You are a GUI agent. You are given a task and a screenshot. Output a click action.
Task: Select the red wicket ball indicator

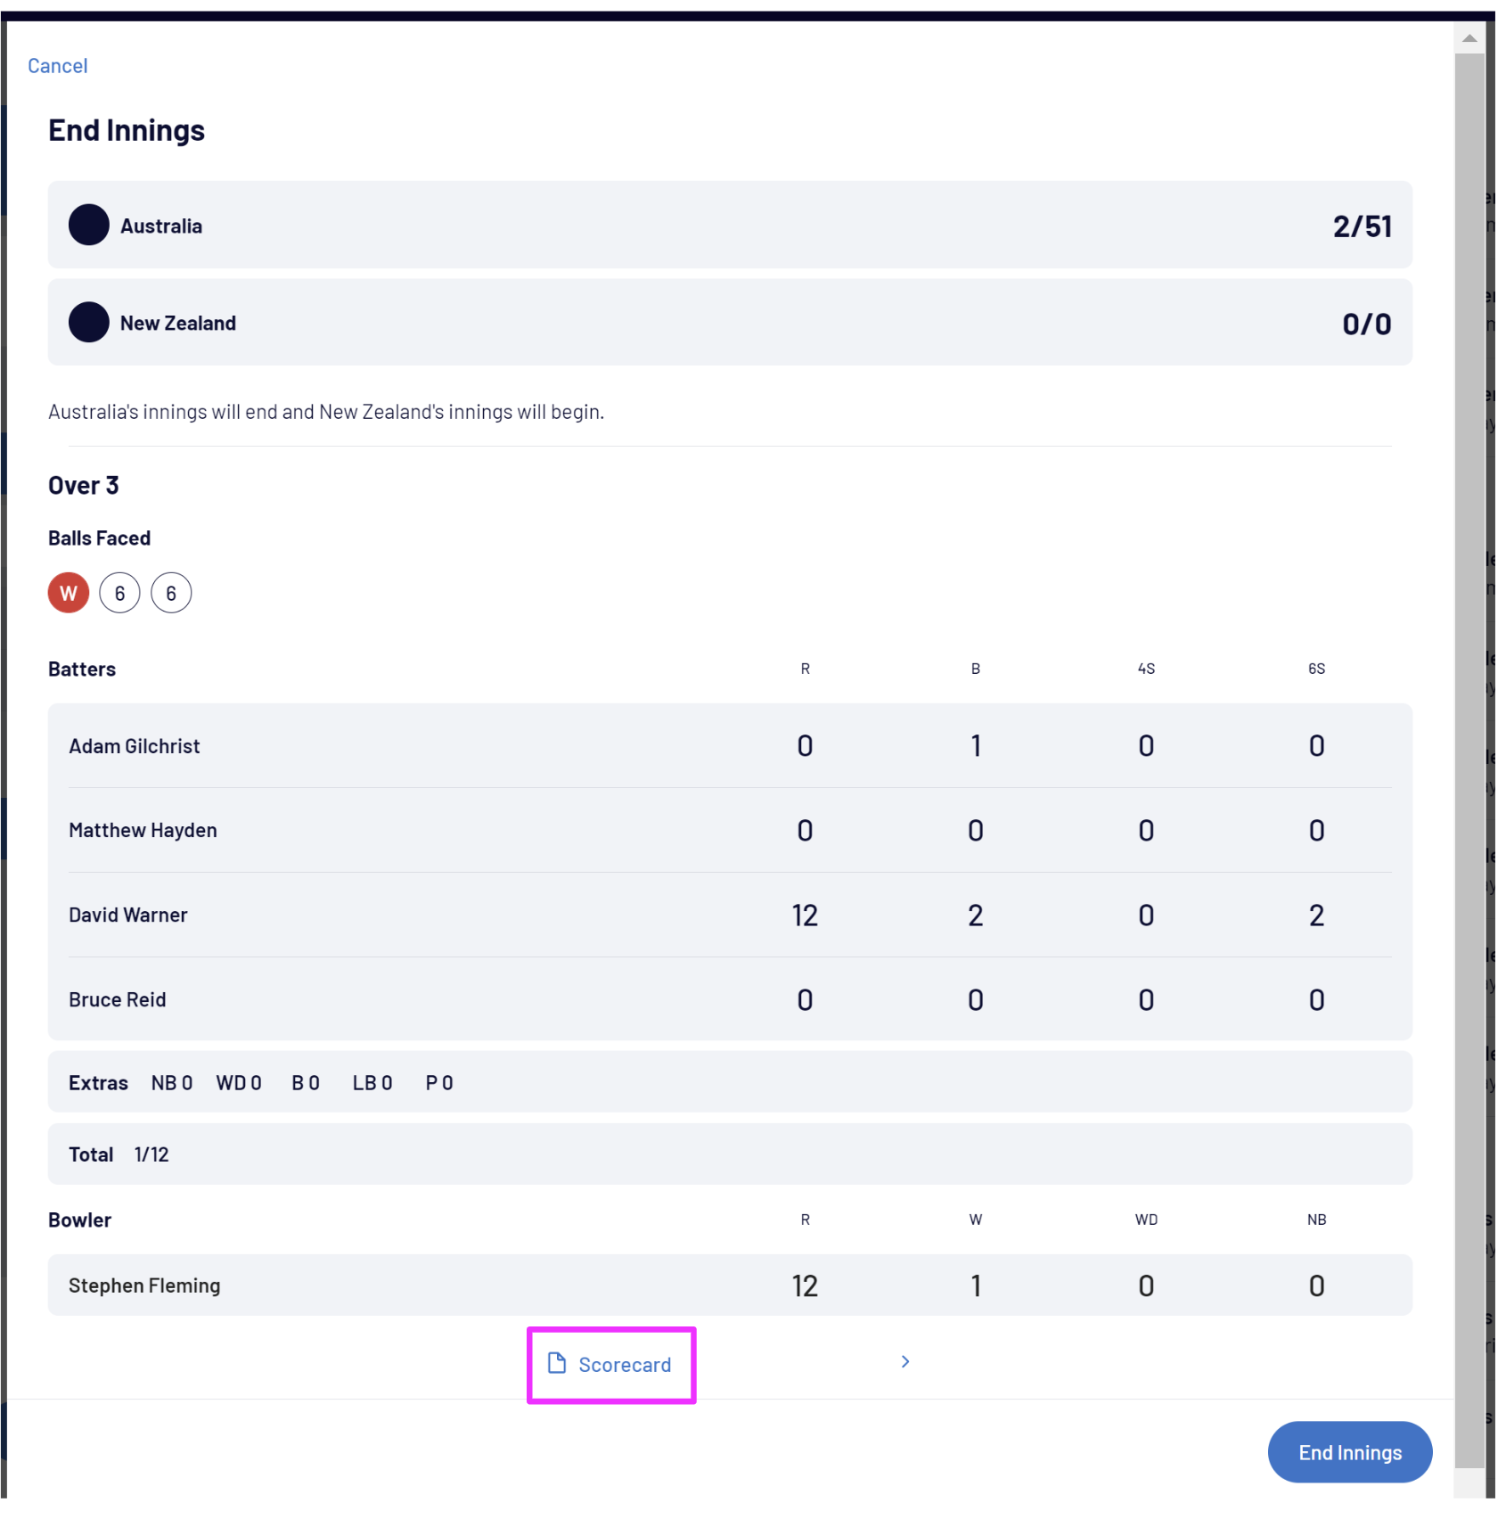(x=69, y=593)
